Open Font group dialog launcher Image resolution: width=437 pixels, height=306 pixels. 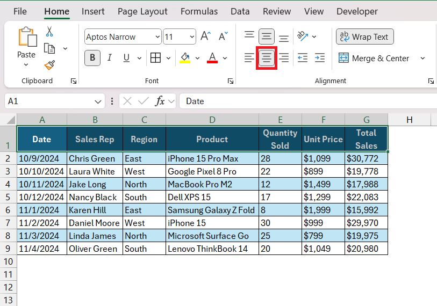[231, 81]
